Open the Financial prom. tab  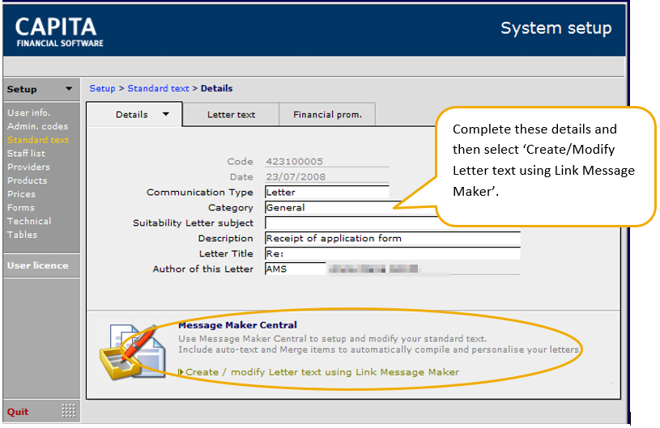[327, 114]
